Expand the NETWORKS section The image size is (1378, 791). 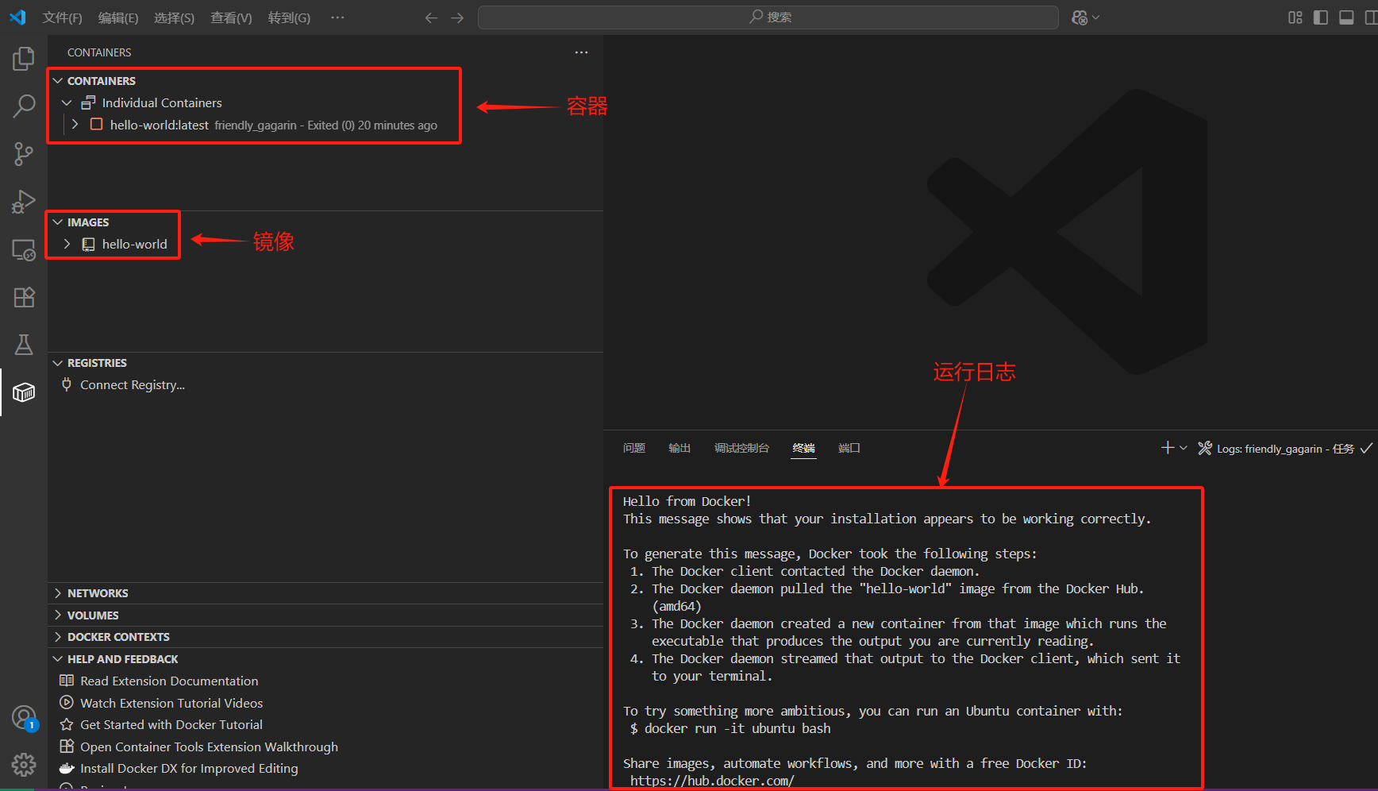click(58, 592)
